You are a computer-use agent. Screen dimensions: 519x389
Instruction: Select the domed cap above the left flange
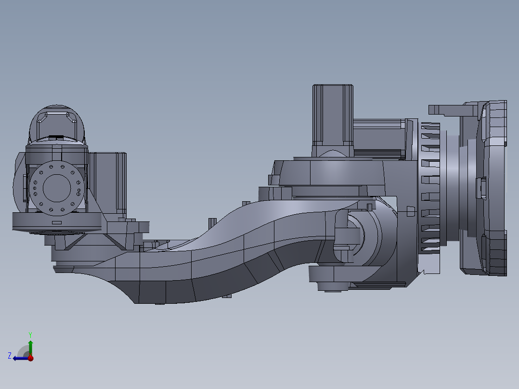57,125
